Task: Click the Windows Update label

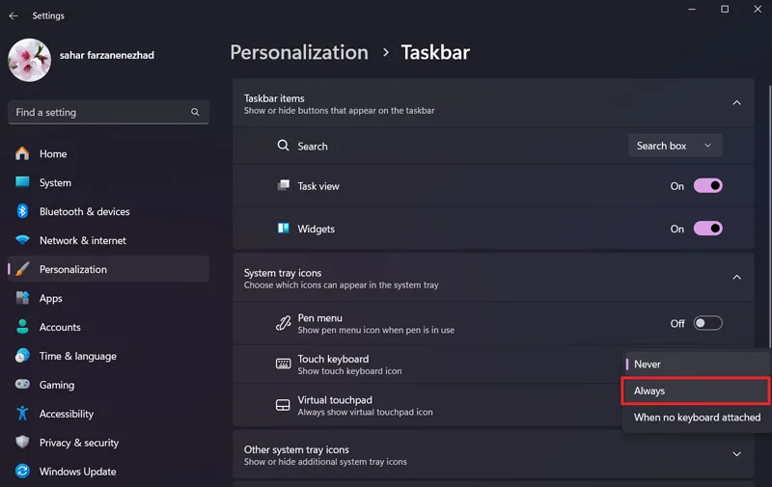Action: (78, 472)
